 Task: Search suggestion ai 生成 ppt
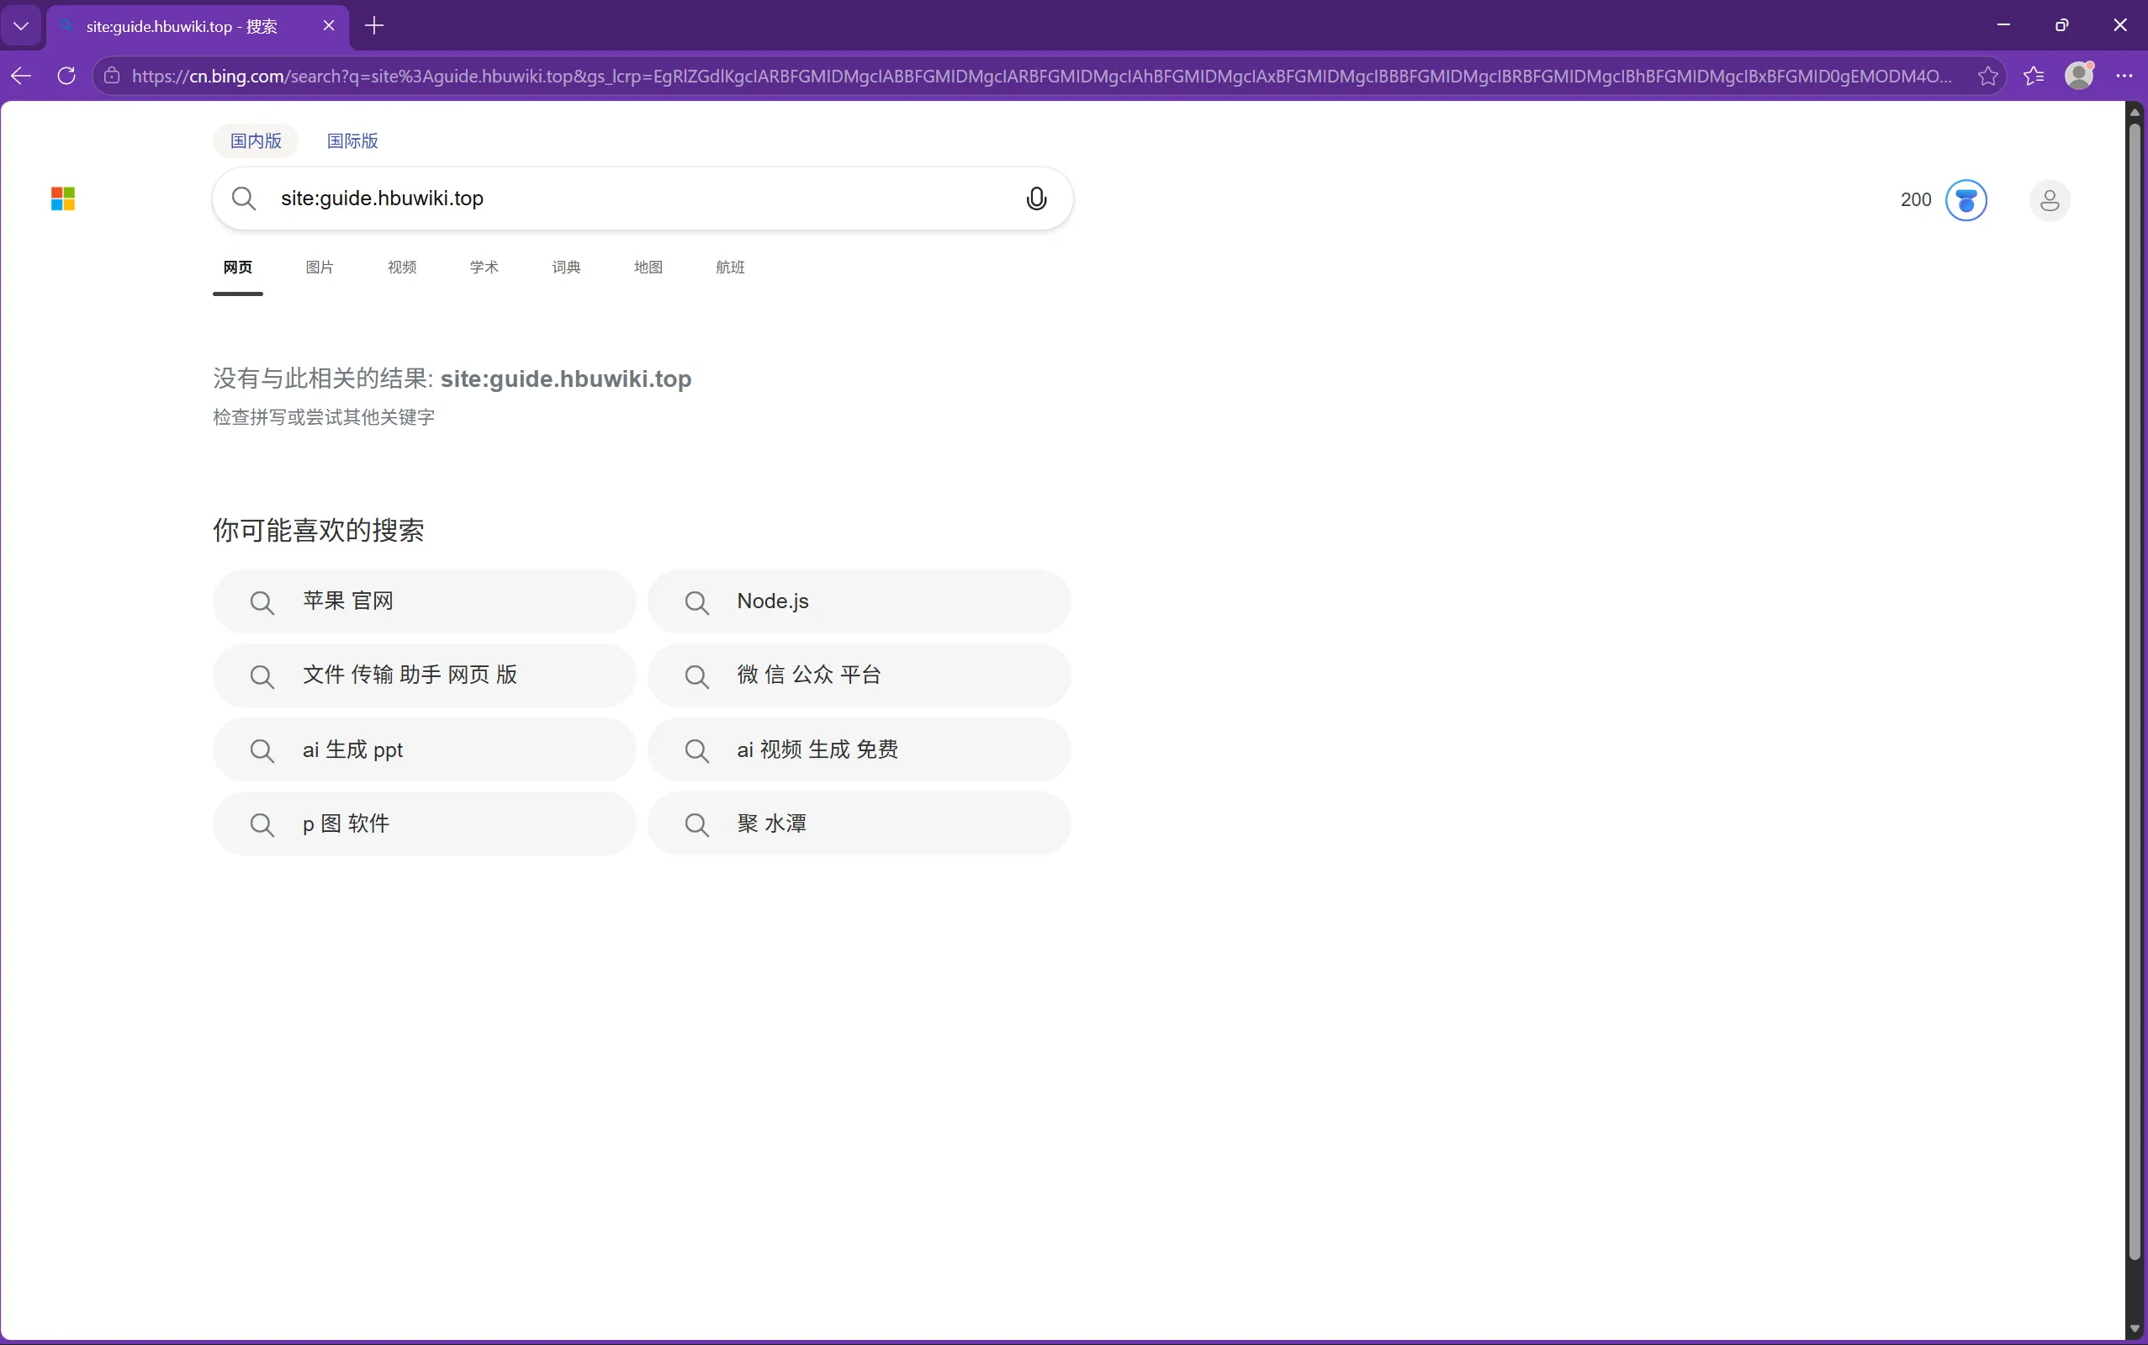[x=424, y=750]
